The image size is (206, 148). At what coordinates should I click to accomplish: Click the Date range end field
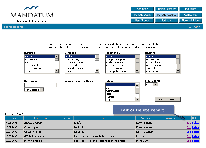[x=50, y=85]
